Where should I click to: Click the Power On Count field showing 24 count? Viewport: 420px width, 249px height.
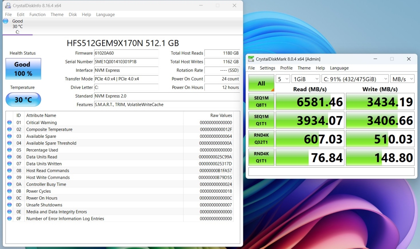pyautogui.click(x=222, y=79)
